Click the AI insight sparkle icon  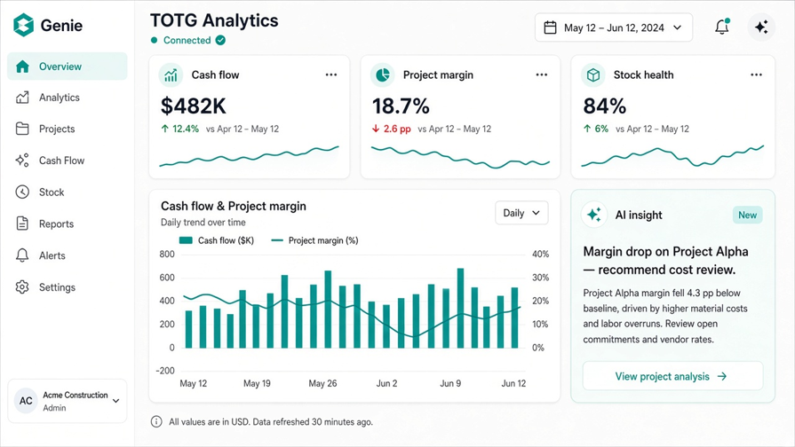pos(593,215)
